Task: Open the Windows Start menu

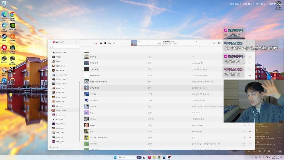Action: coord(114,157)
